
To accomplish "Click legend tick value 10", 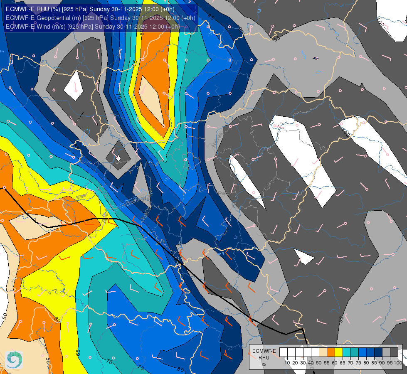I will click(287, 363).
